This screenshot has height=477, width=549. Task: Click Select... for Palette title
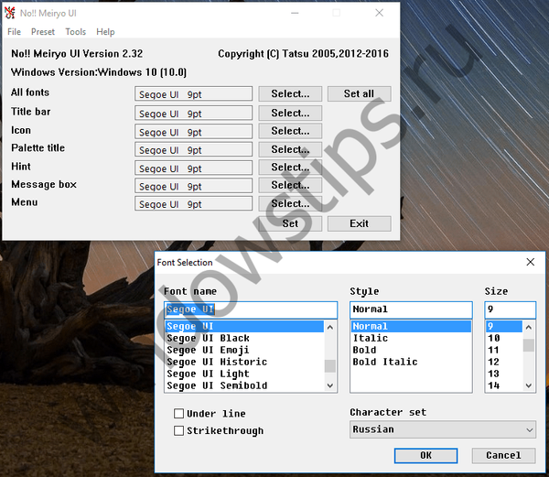tap(290, 149)
